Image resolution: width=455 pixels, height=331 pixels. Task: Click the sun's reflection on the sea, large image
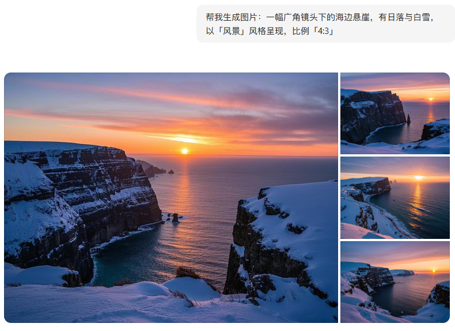(x=184, y=189)
